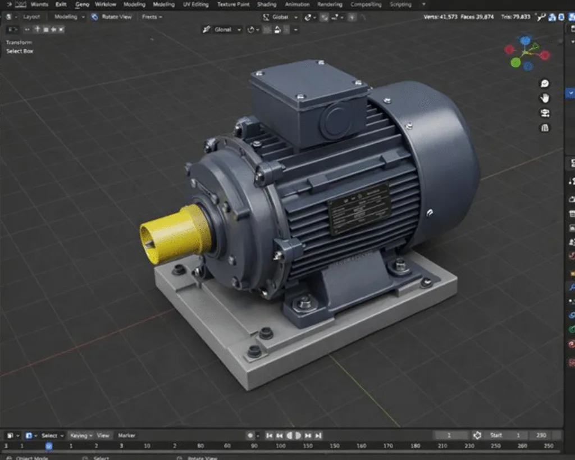Click the cone shaped icon in second toolbar
This screenshot has width=575, height=460.
277,29
